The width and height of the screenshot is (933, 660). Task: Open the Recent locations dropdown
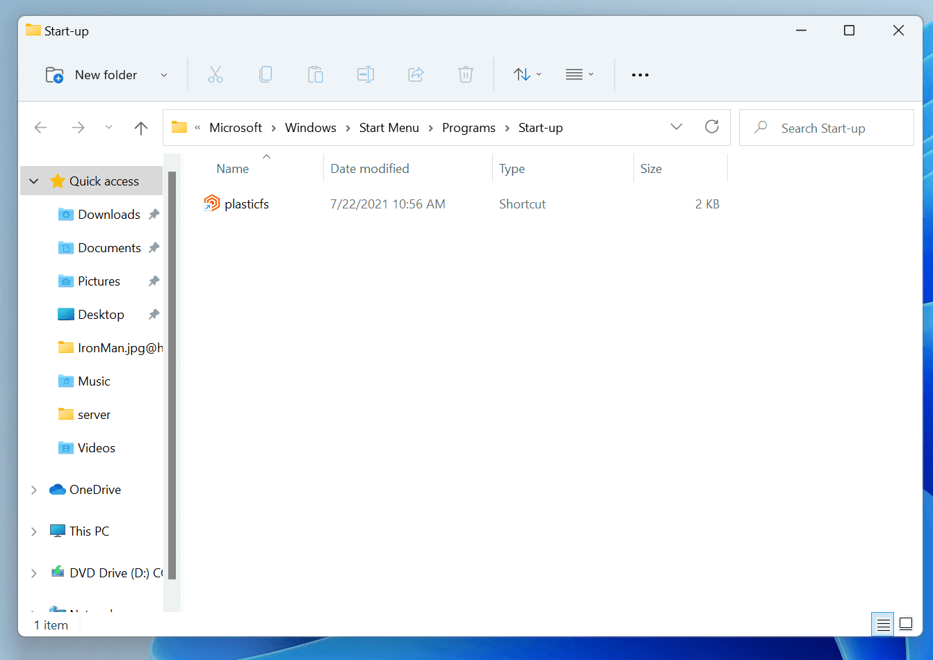pos(108,128)
